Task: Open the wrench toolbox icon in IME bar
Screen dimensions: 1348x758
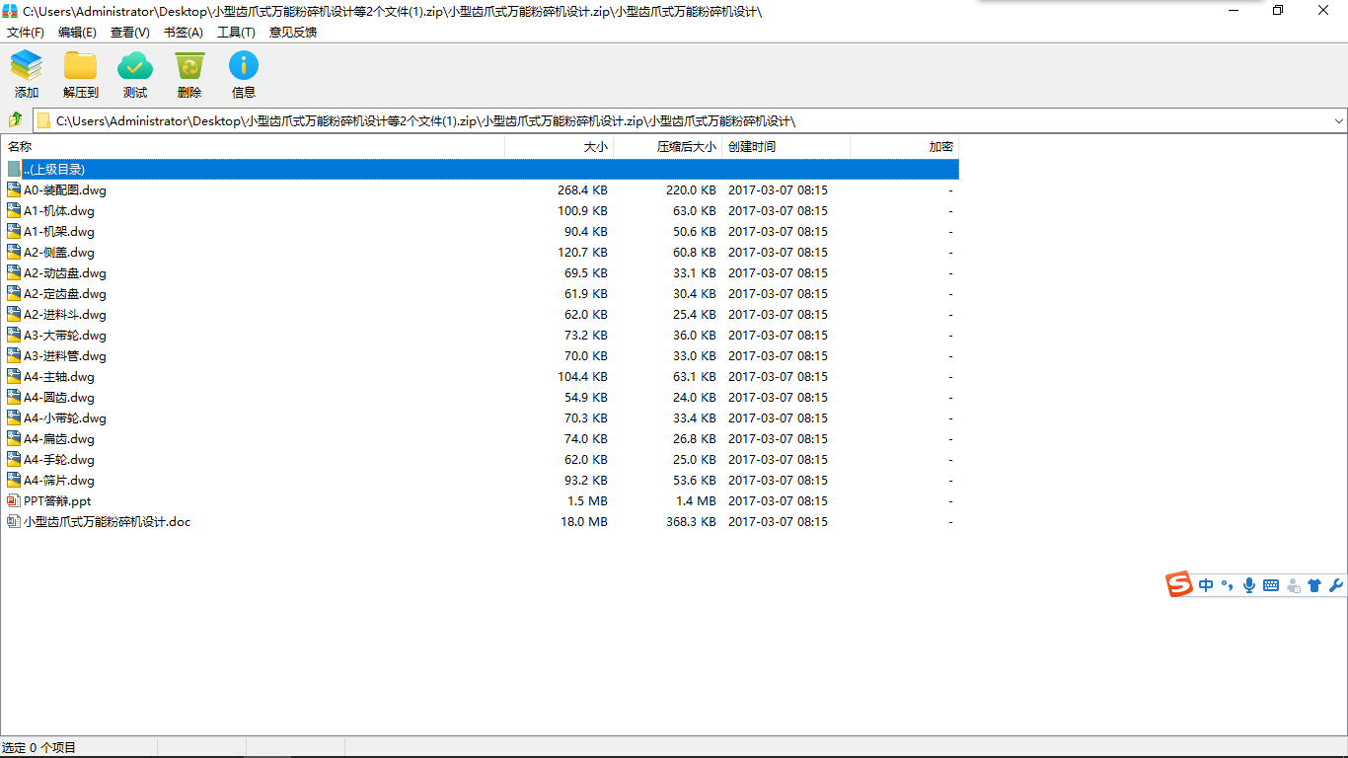Action: [x=1336, y=585]
